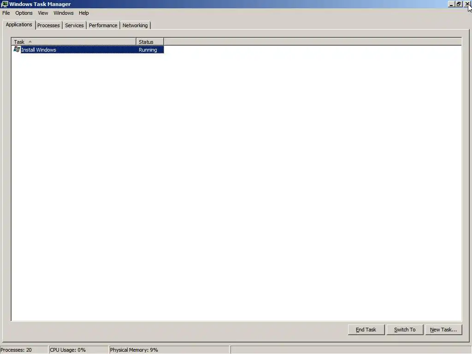Viewport: 472px width, 354px height.
Task: Click the Switch To button
Action: click(405, 330)
